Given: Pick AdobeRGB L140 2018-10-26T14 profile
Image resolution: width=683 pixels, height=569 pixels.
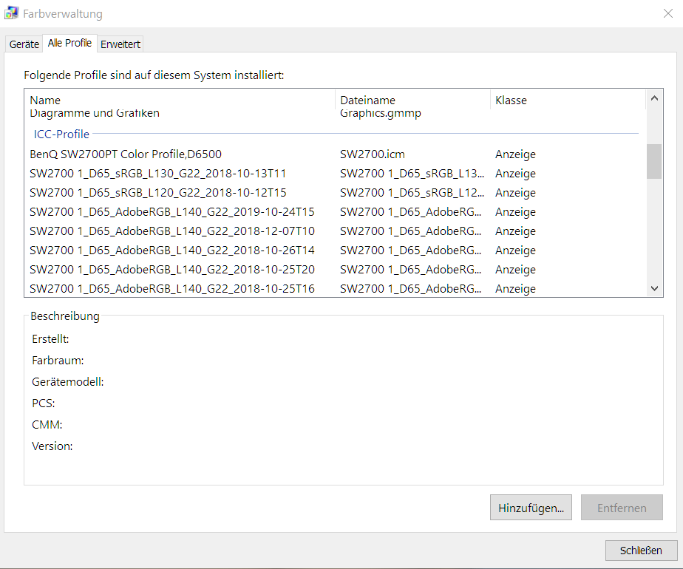Looking at the screenshot, I should [171, 251].
